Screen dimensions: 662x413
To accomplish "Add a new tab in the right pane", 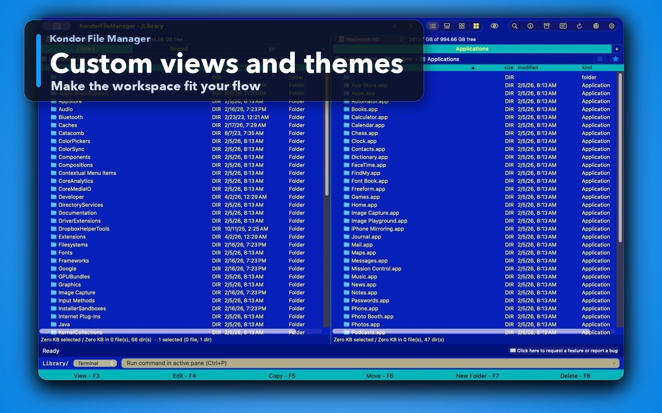I will (x=616, y=49).
